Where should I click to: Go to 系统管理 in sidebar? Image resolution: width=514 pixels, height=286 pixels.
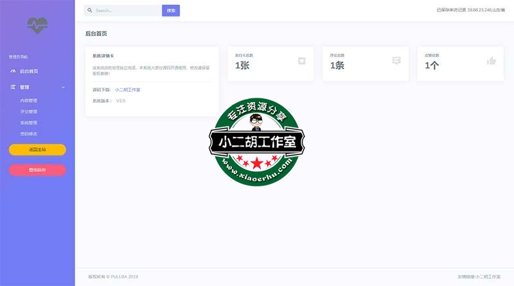point(29,123)
